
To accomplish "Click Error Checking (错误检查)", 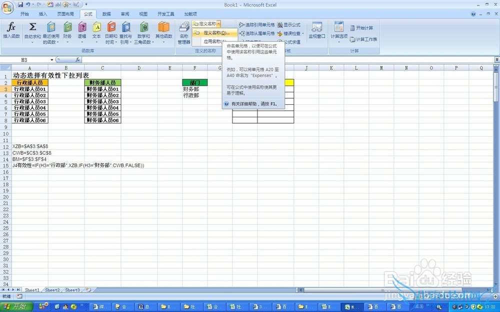I will point(288,33).
